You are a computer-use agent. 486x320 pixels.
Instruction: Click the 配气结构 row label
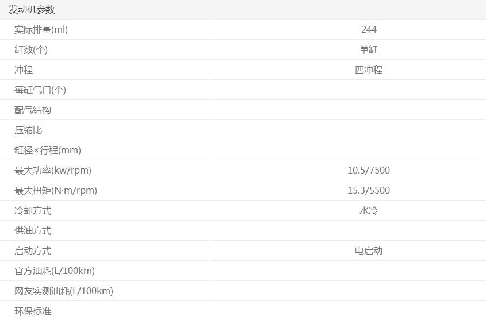click(33, 110)
